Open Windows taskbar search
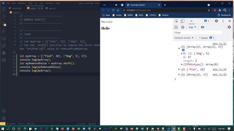This screenshot has width=234, height=131. click(x=8, y=128)
